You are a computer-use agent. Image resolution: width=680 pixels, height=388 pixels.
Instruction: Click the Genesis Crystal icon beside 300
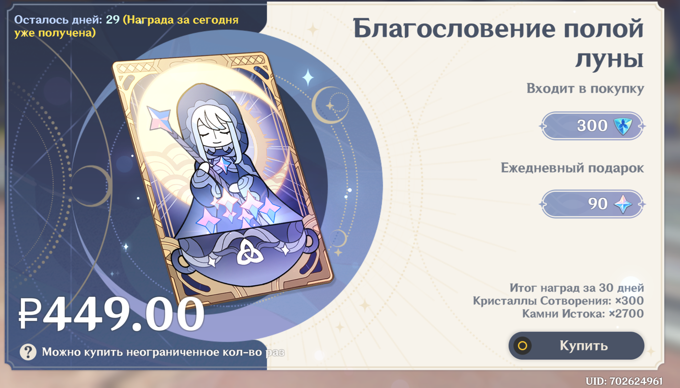pos(623,126)
